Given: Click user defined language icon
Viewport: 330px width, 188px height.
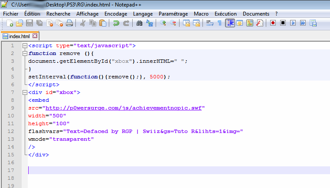Looking at the screenshot, I should point(240,23).
